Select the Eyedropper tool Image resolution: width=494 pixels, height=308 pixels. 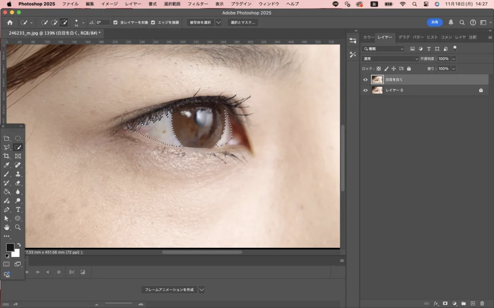7,165
